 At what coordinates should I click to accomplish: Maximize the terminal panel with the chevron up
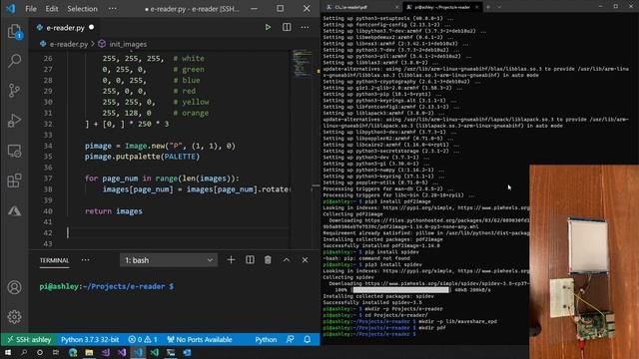tap(287, 260)
